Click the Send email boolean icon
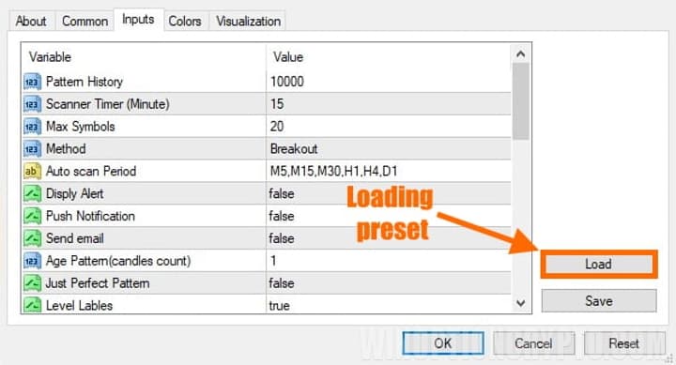 point(32,238)
